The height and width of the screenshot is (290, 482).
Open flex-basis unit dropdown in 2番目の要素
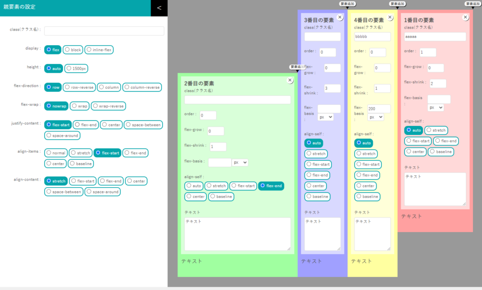click(239, 162)
